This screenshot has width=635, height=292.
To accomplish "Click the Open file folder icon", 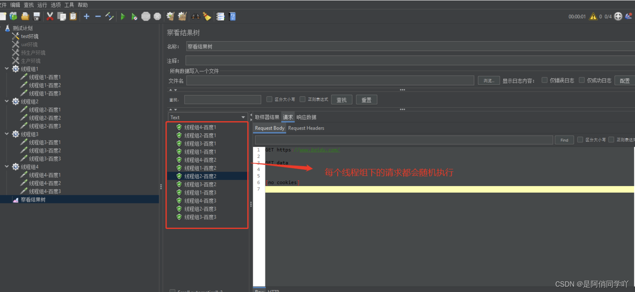I will pos(25,16).
